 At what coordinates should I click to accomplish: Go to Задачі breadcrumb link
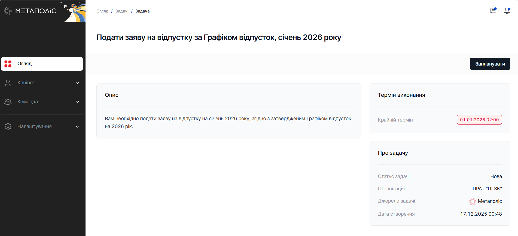122,11
